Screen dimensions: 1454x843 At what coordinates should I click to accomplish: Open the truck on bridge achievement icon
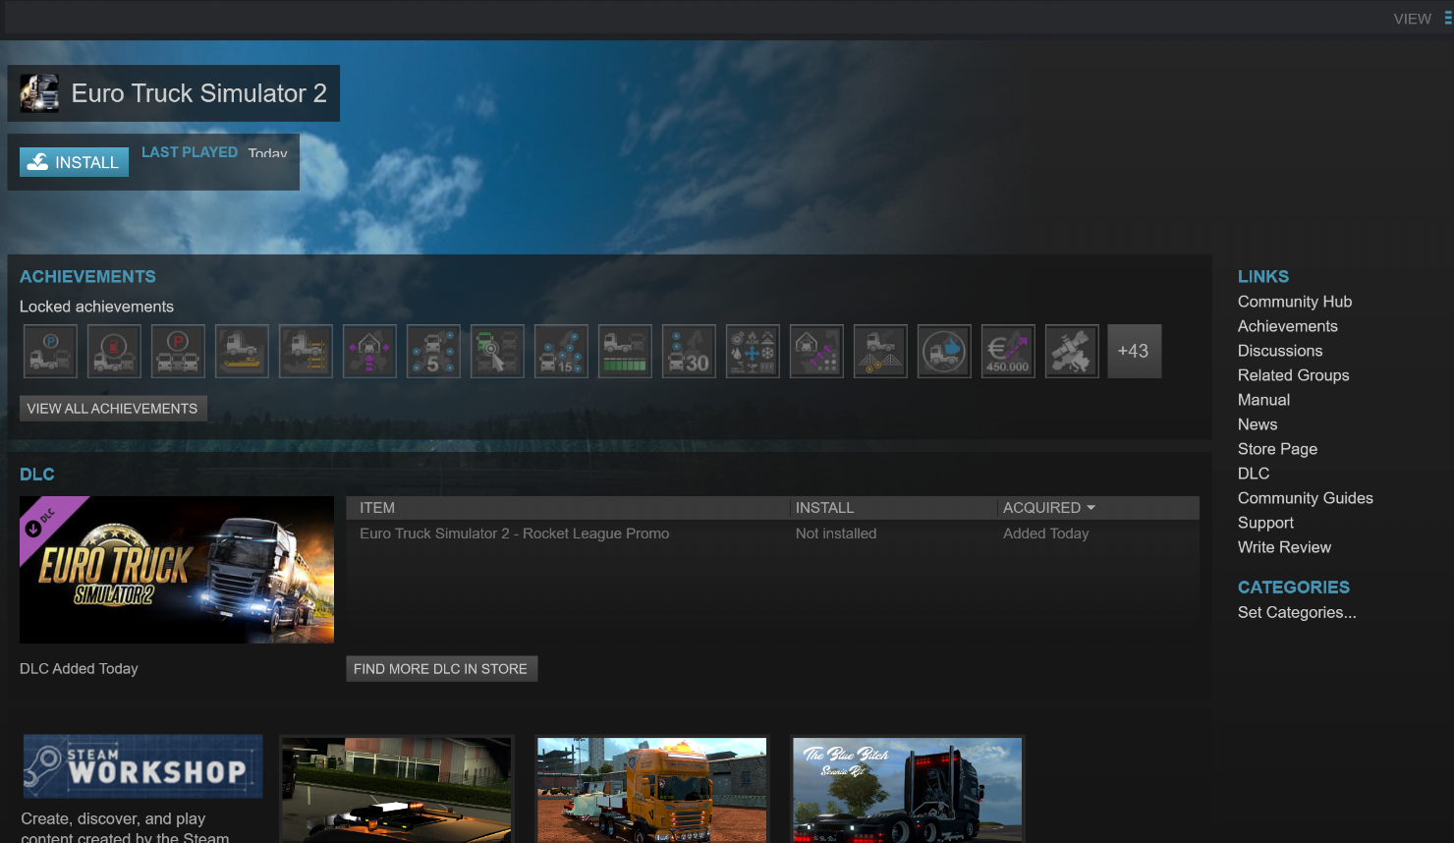click(x=880, y=351)
